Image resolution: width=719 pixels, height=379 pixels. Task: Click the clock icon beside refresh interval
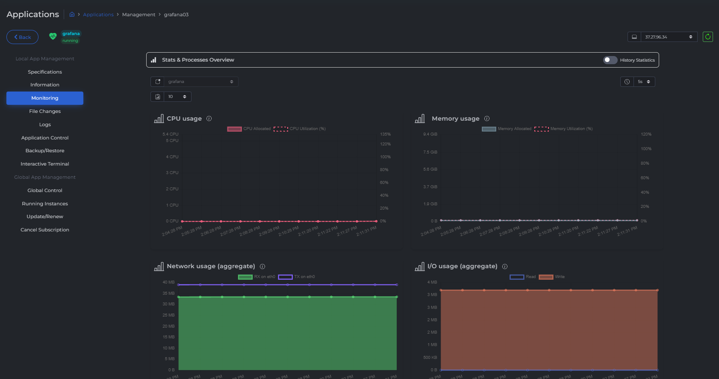(x=627, y=82)
